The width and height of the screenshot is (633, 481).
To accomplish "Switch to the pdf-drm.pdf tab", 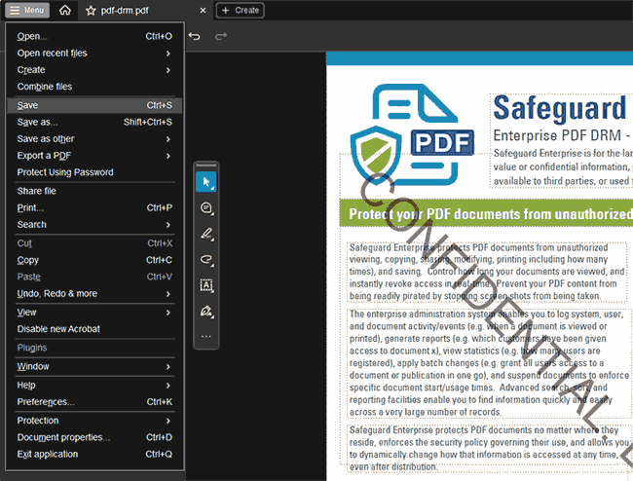I will [125, 11].
